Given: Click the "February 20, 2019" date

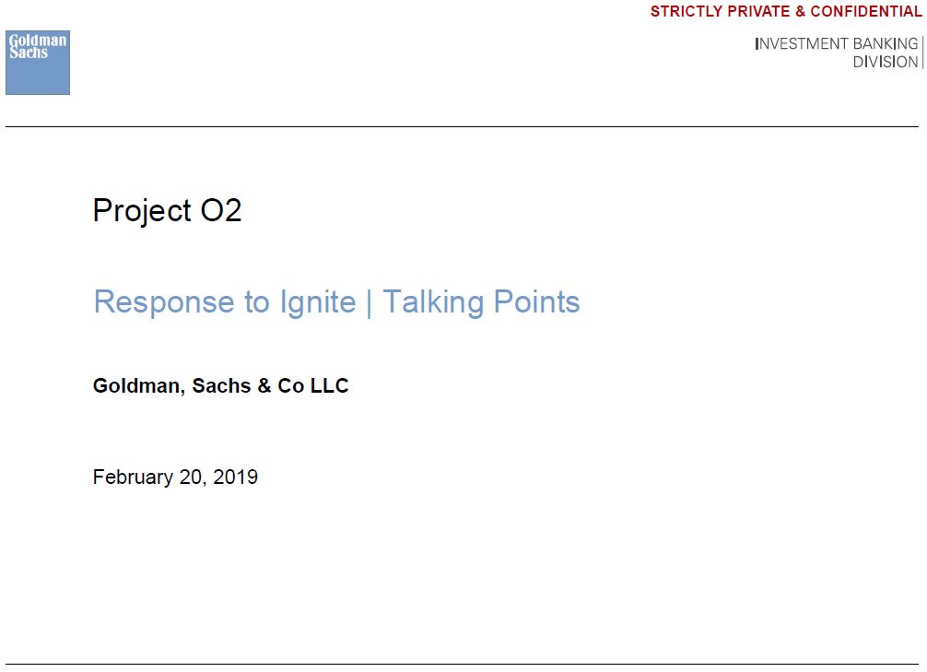Looking at the screenshot, I should [175, 477].
